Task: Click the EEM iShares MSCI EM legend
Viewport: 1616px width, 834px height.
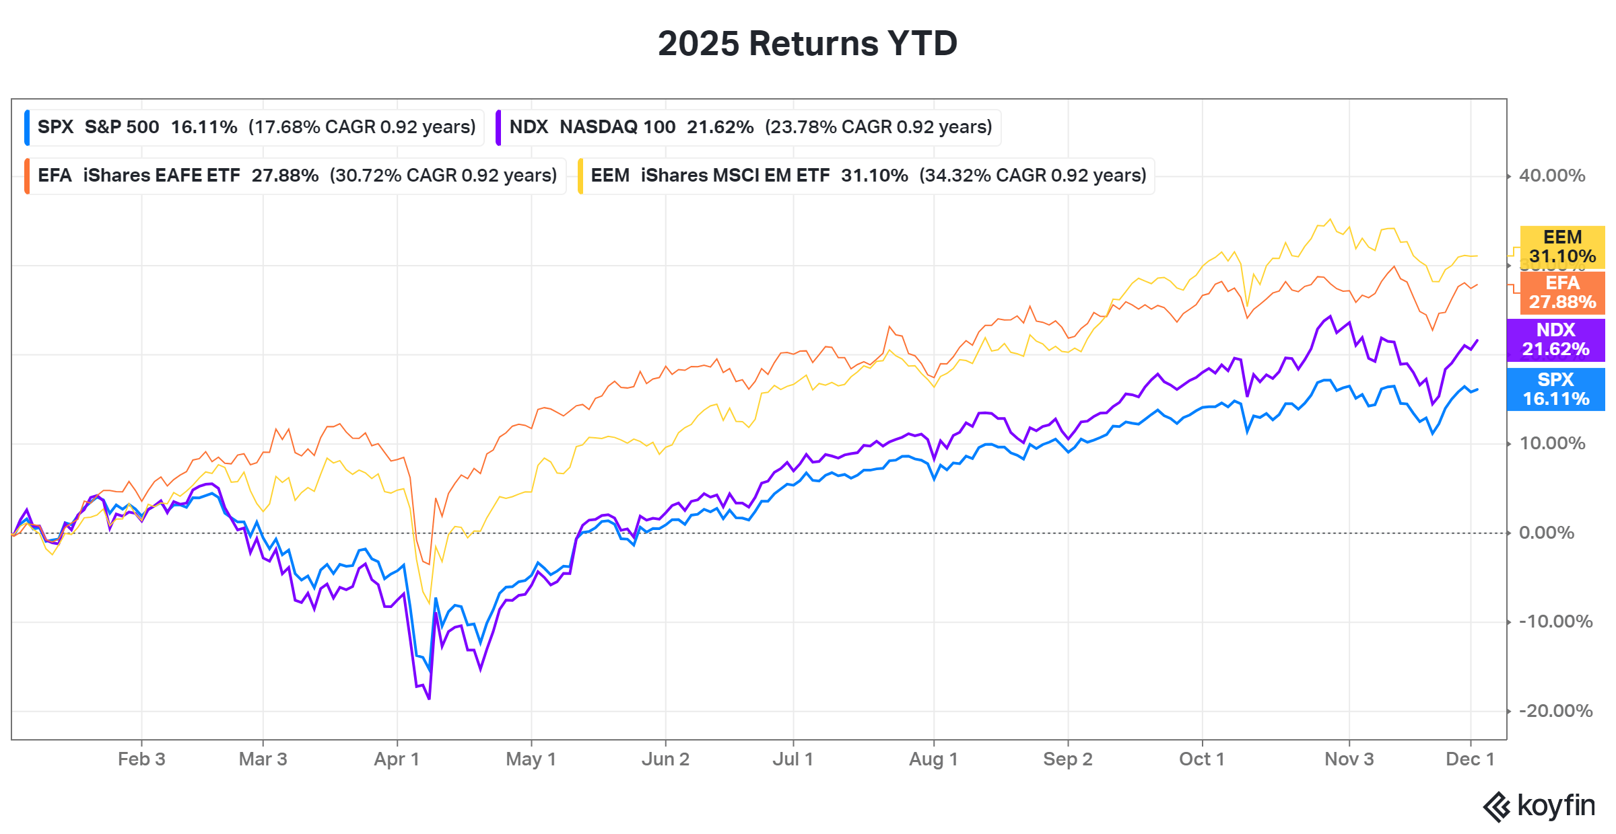Action: [868, 176]
